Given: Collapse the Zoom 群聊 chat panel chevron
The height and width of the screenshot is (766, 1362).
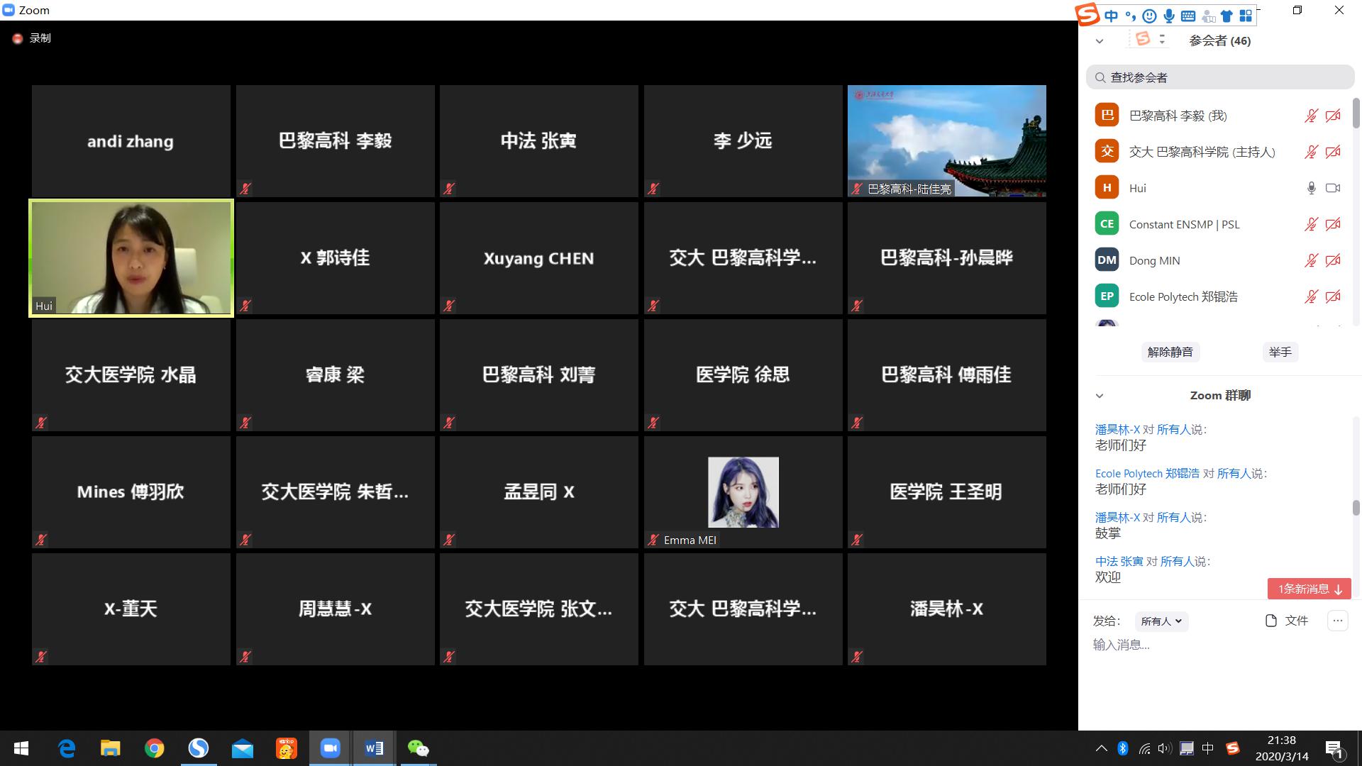Looking at the screenshot, I should (1100, 396).
